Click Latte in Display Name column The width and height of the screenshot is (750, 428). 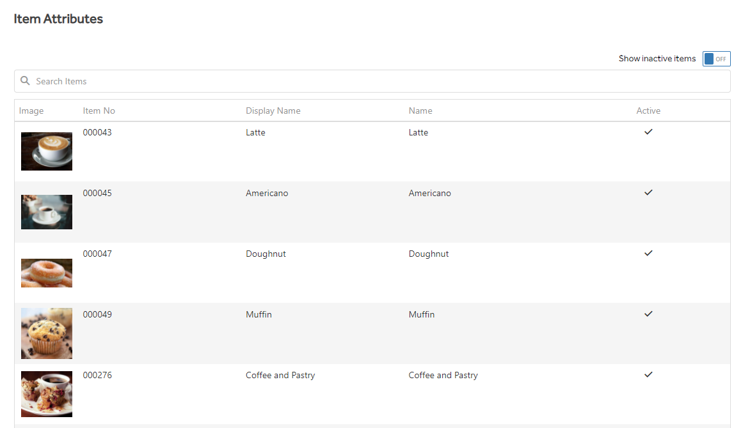pyautogui.click(x=255, y=132)
